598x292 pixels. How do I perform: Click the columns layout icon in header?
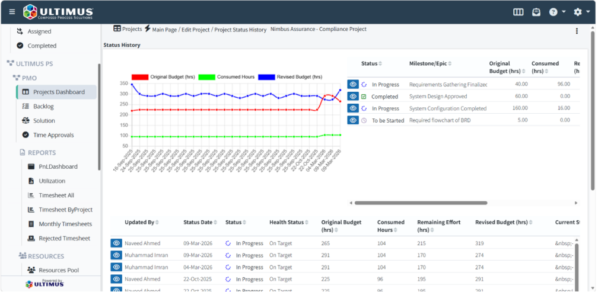(518, 12)
